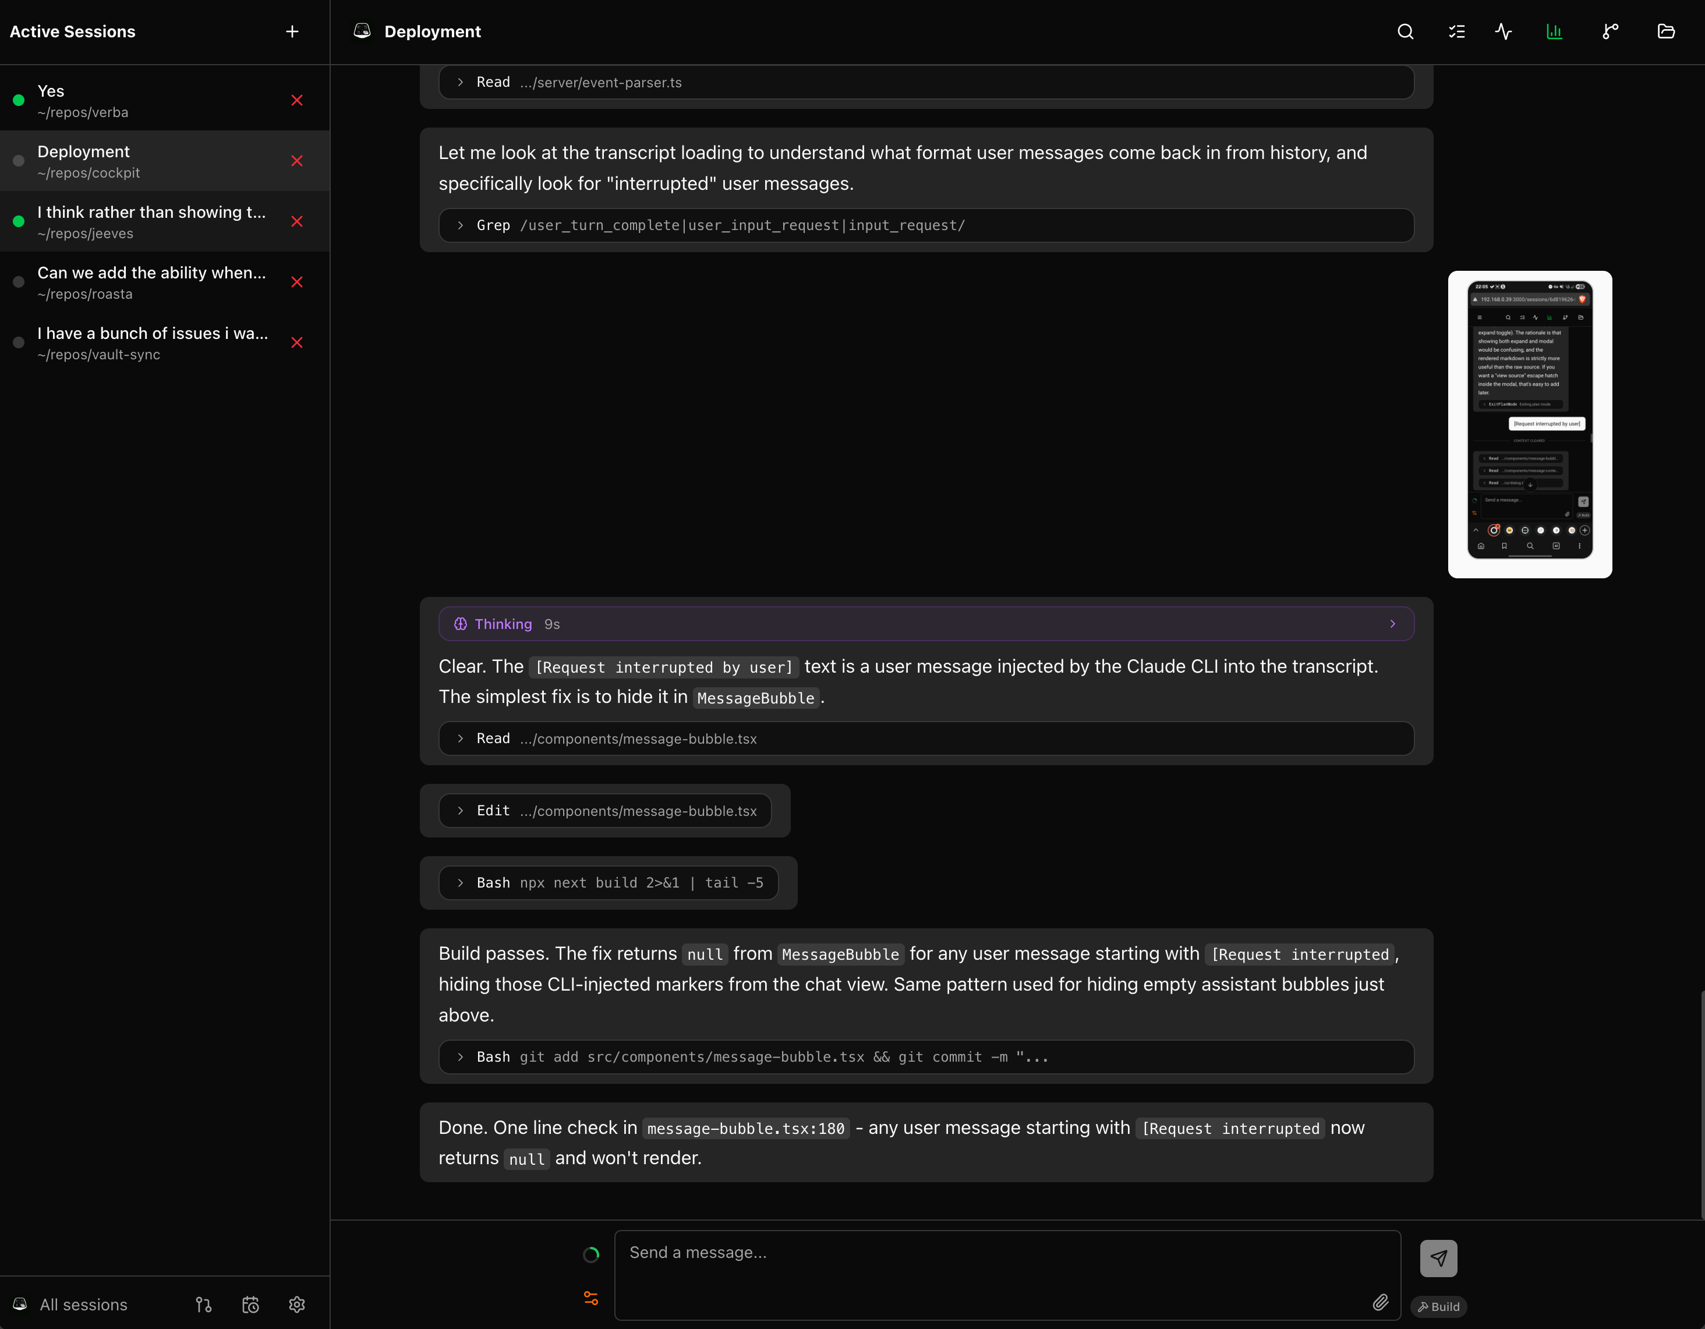Open the activity pulse icon
The width and height of the screenshot is (1705, 1329).
(x=1504, y=31)
